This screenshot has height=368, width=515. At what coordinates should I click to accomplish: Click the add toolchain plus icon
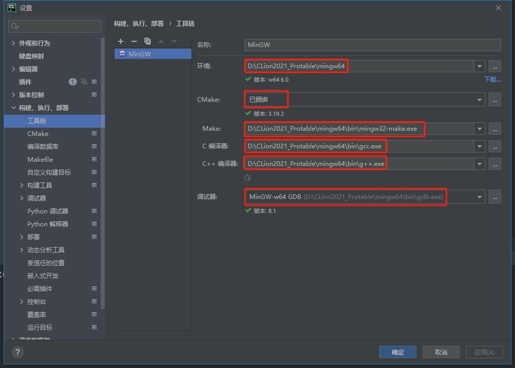pyautogui.click(x=121, y=41)
